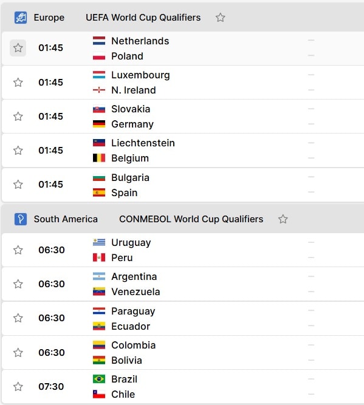Image resolution: width=364 pixels, height=405 pixels.
Task: Star the Brazil vs Chile match
Action: [x=18, y=387]
